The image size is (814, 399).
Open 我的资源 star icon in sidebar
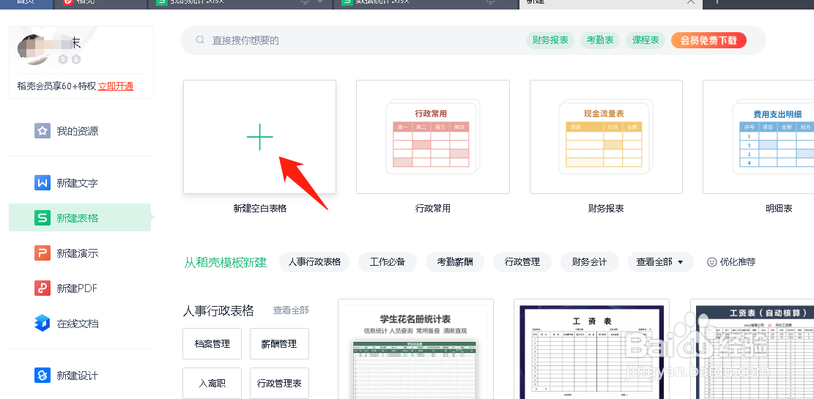pos(42,131)
